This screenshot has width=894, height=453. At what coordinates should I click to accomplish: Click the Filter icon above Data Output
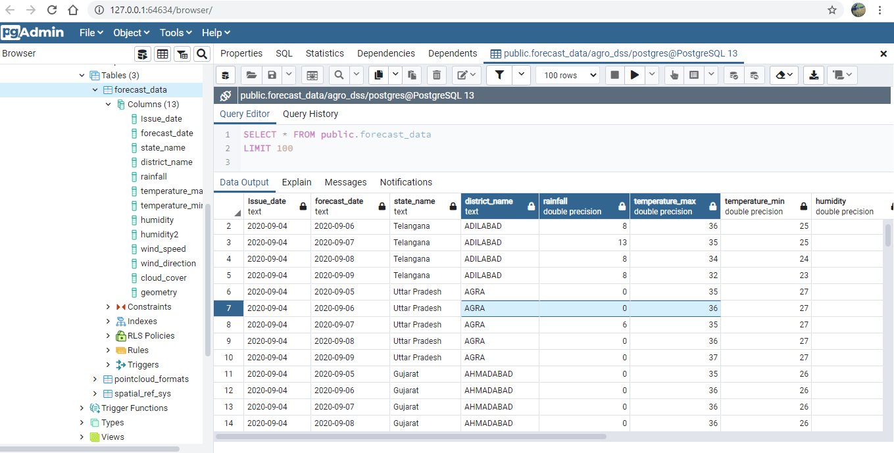tap(499, 75)
